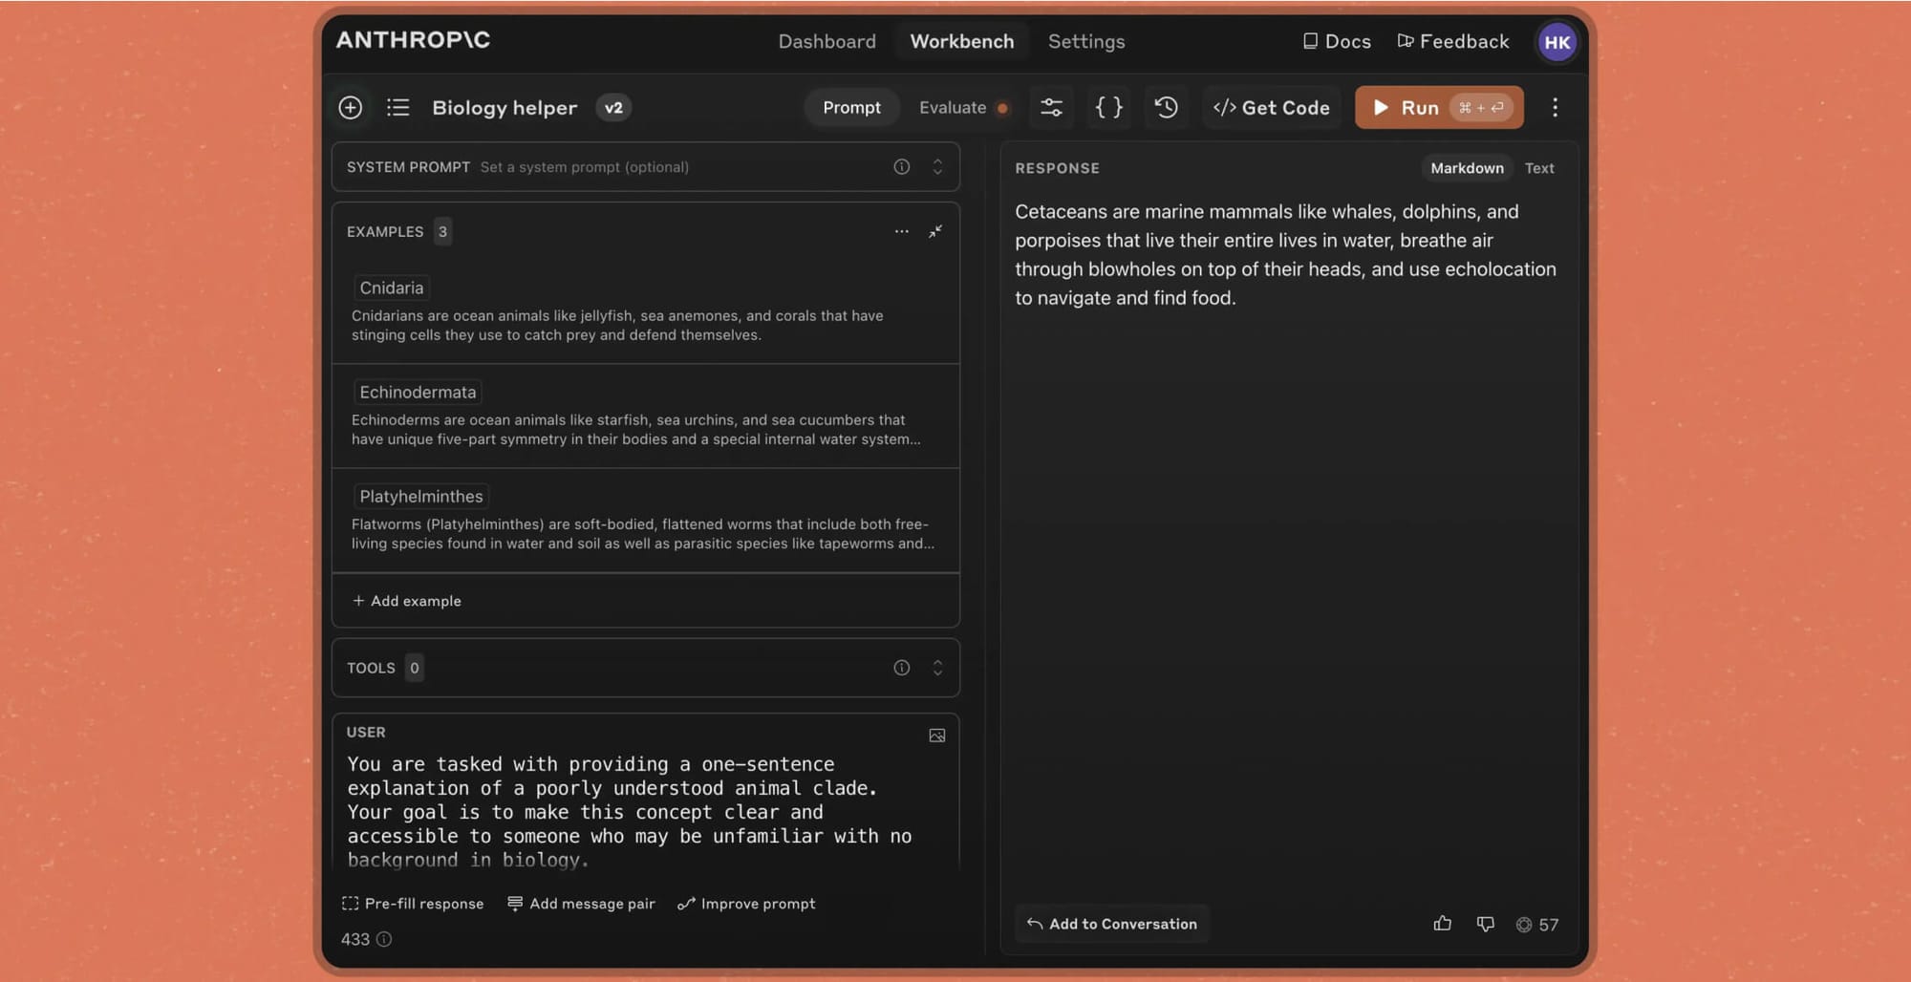Insert a variable using the curly braces icon
The width and height of the screenshot is (1911, 982).
tap(1108, 107)
